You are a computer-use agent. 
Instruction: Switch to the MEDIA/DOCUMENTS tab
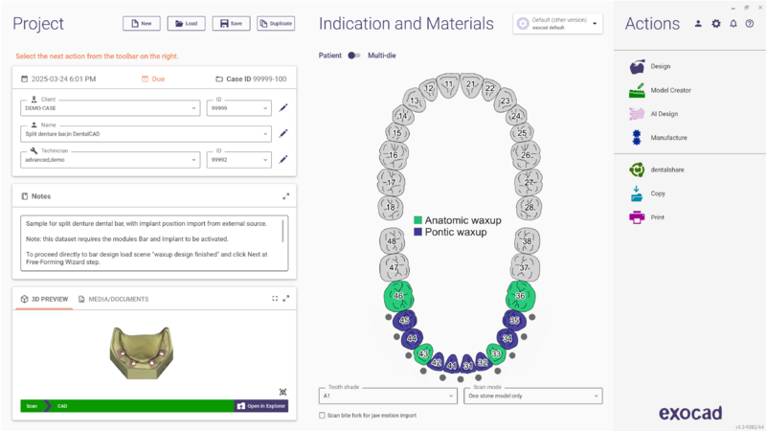click(113, 299)
